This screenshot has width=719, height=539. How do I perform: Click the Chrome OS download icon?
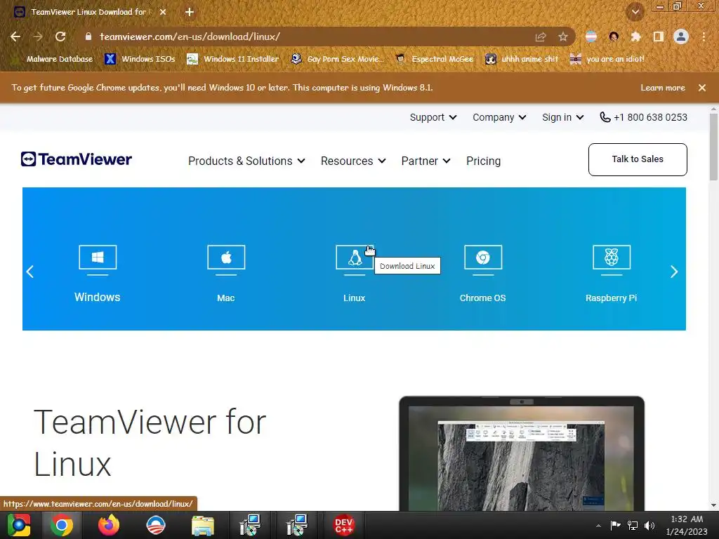483,260
